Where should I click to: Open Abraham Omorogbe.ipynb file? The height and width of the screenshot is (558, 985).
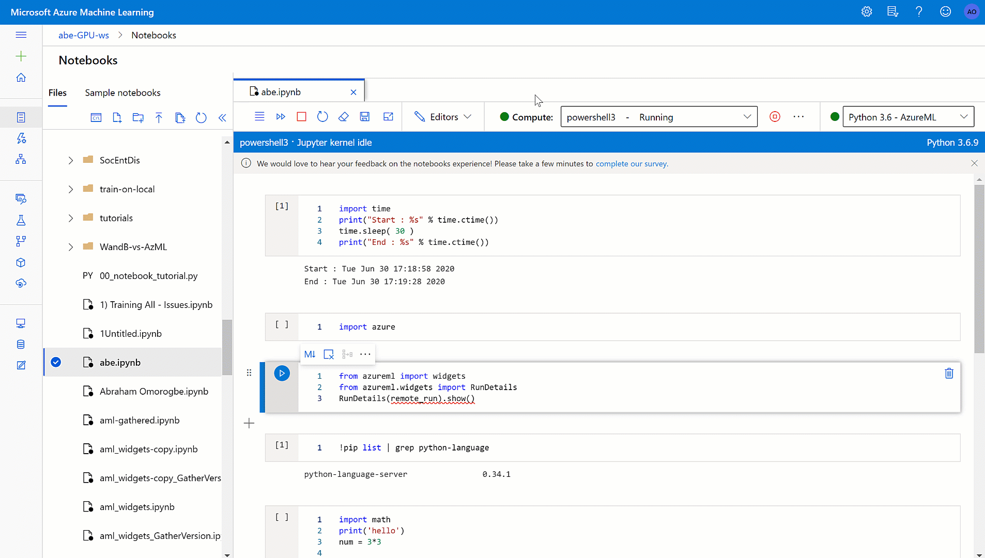[154, 392]
